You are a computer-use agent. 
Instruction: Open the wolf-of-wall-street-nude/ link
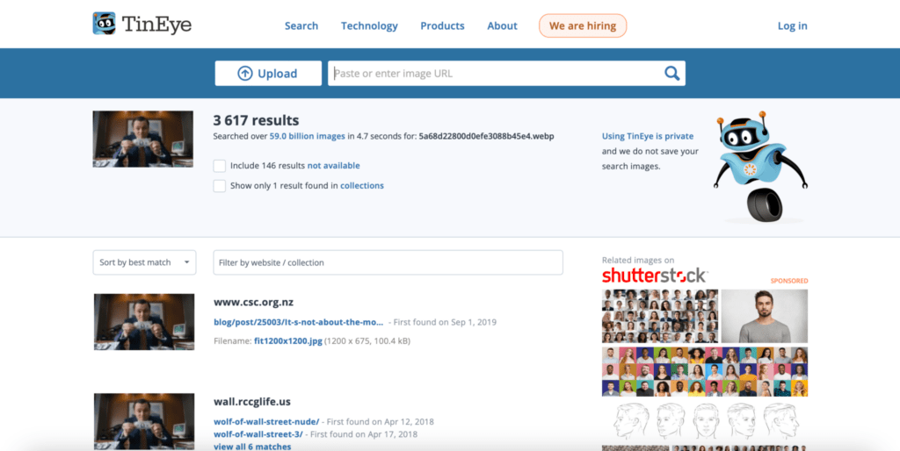coord(266,422)
